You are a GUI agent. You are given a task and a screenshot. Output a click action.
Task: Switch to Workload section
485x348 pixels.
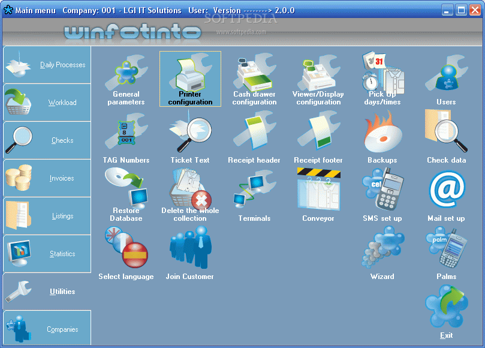click(x=47, y=103)
